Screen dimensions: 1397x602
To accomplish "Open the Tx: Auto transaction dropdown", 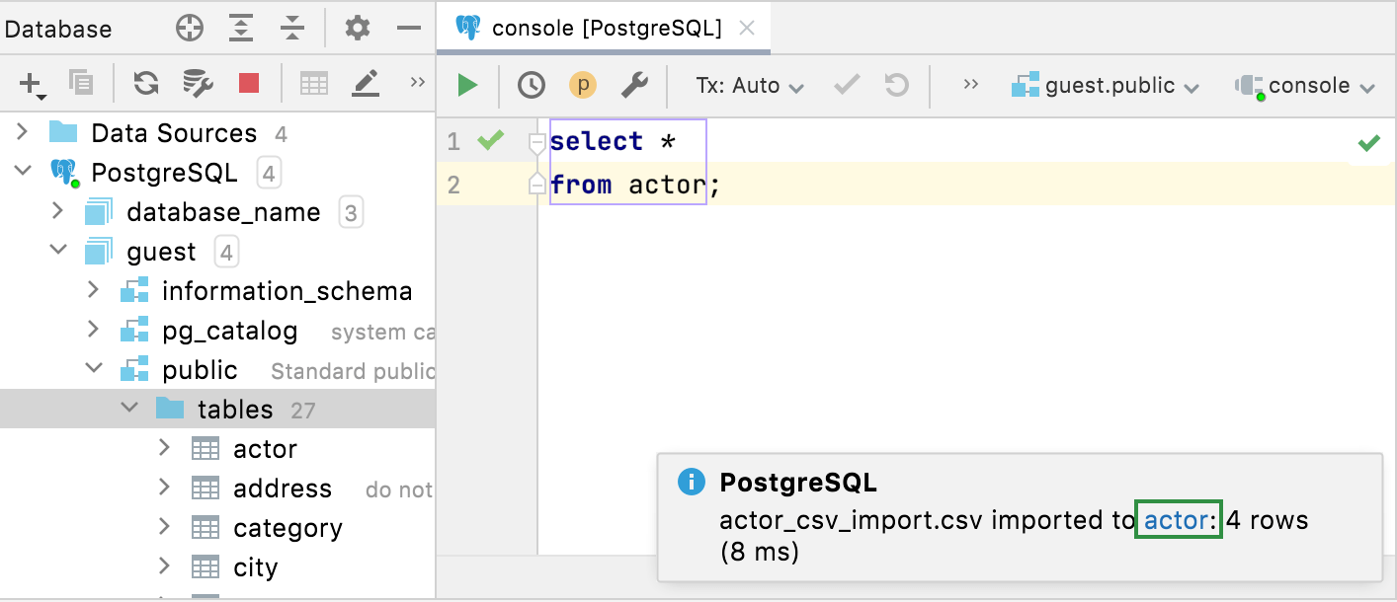I will pos(750,86).
